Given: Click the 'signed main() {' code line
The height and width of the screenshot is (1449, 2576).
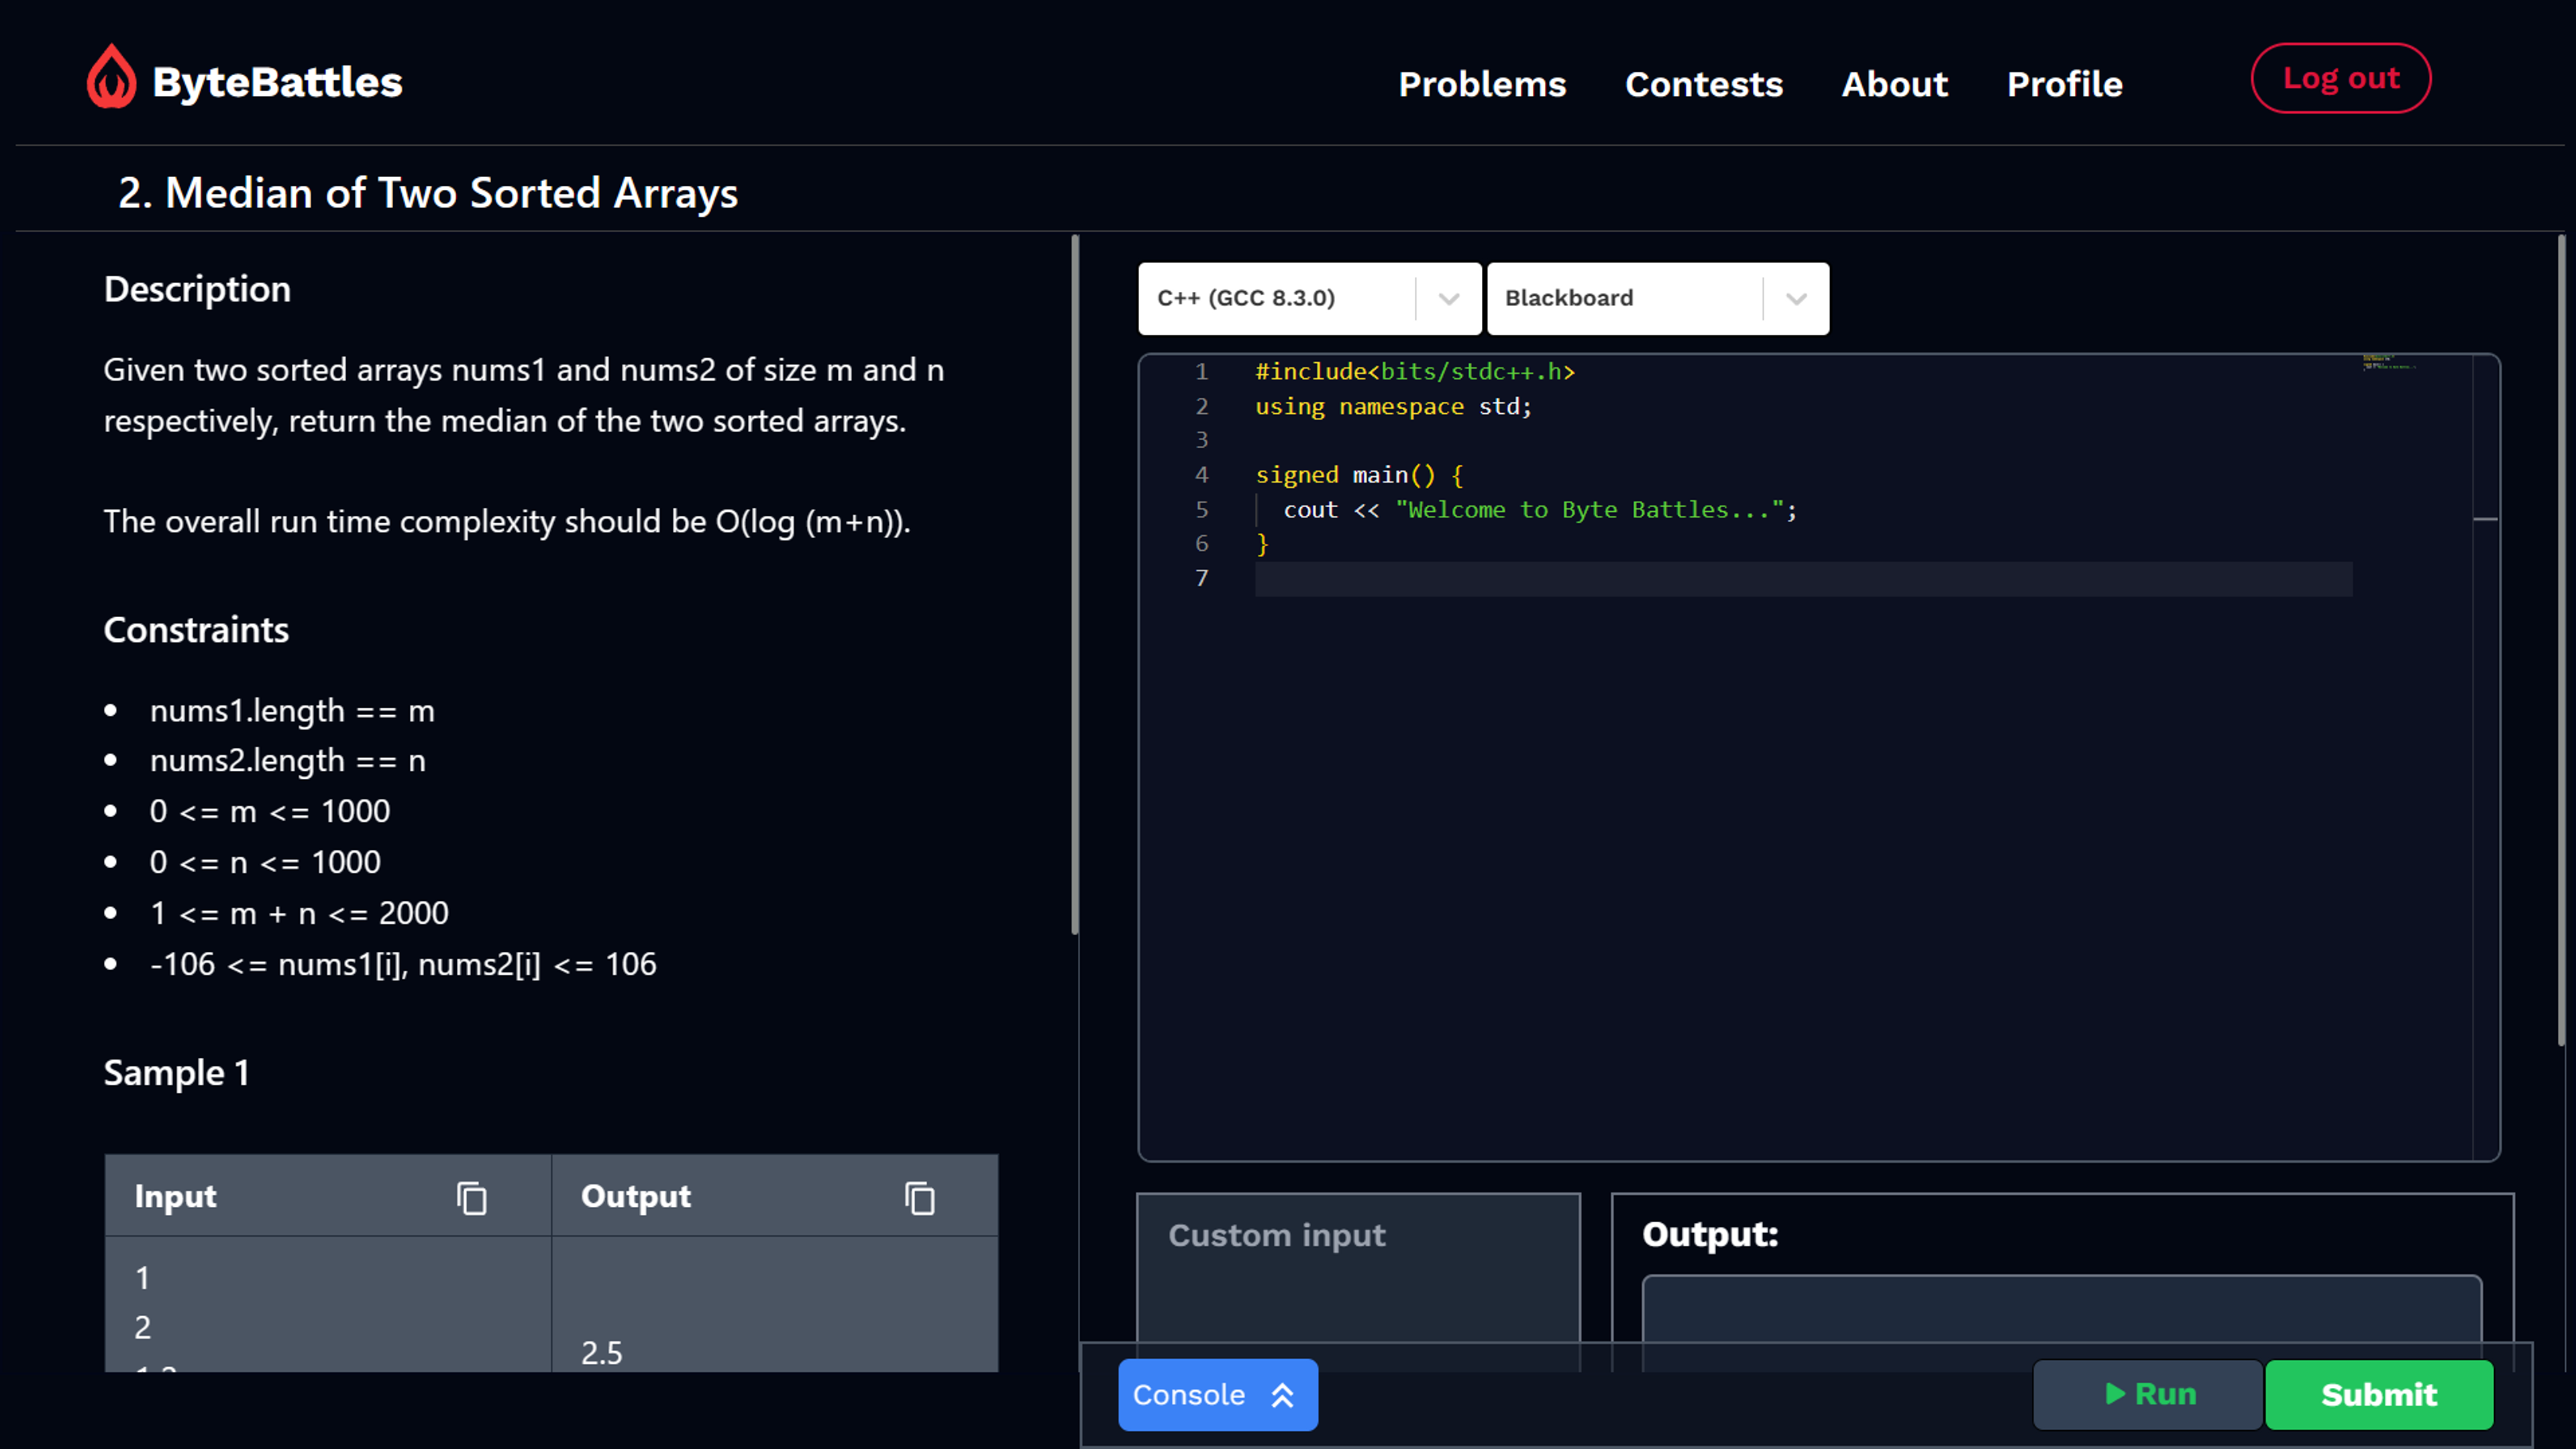Looking at the screenshot, I should 1359,475.
